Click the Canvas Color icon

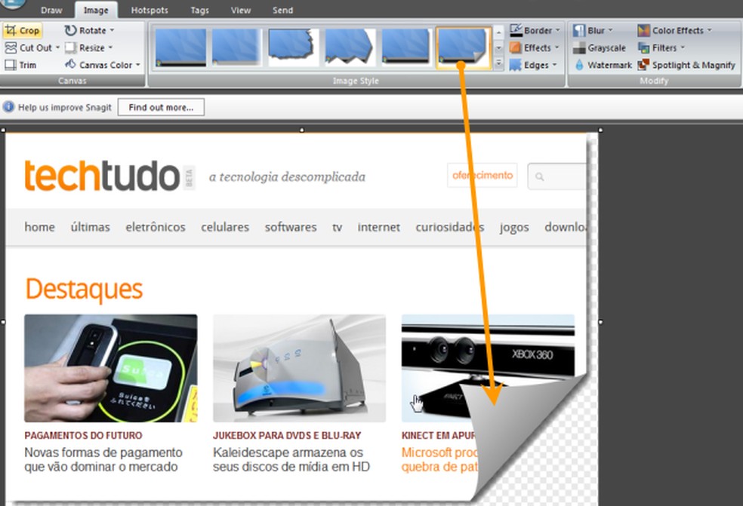tap(70, 64)
